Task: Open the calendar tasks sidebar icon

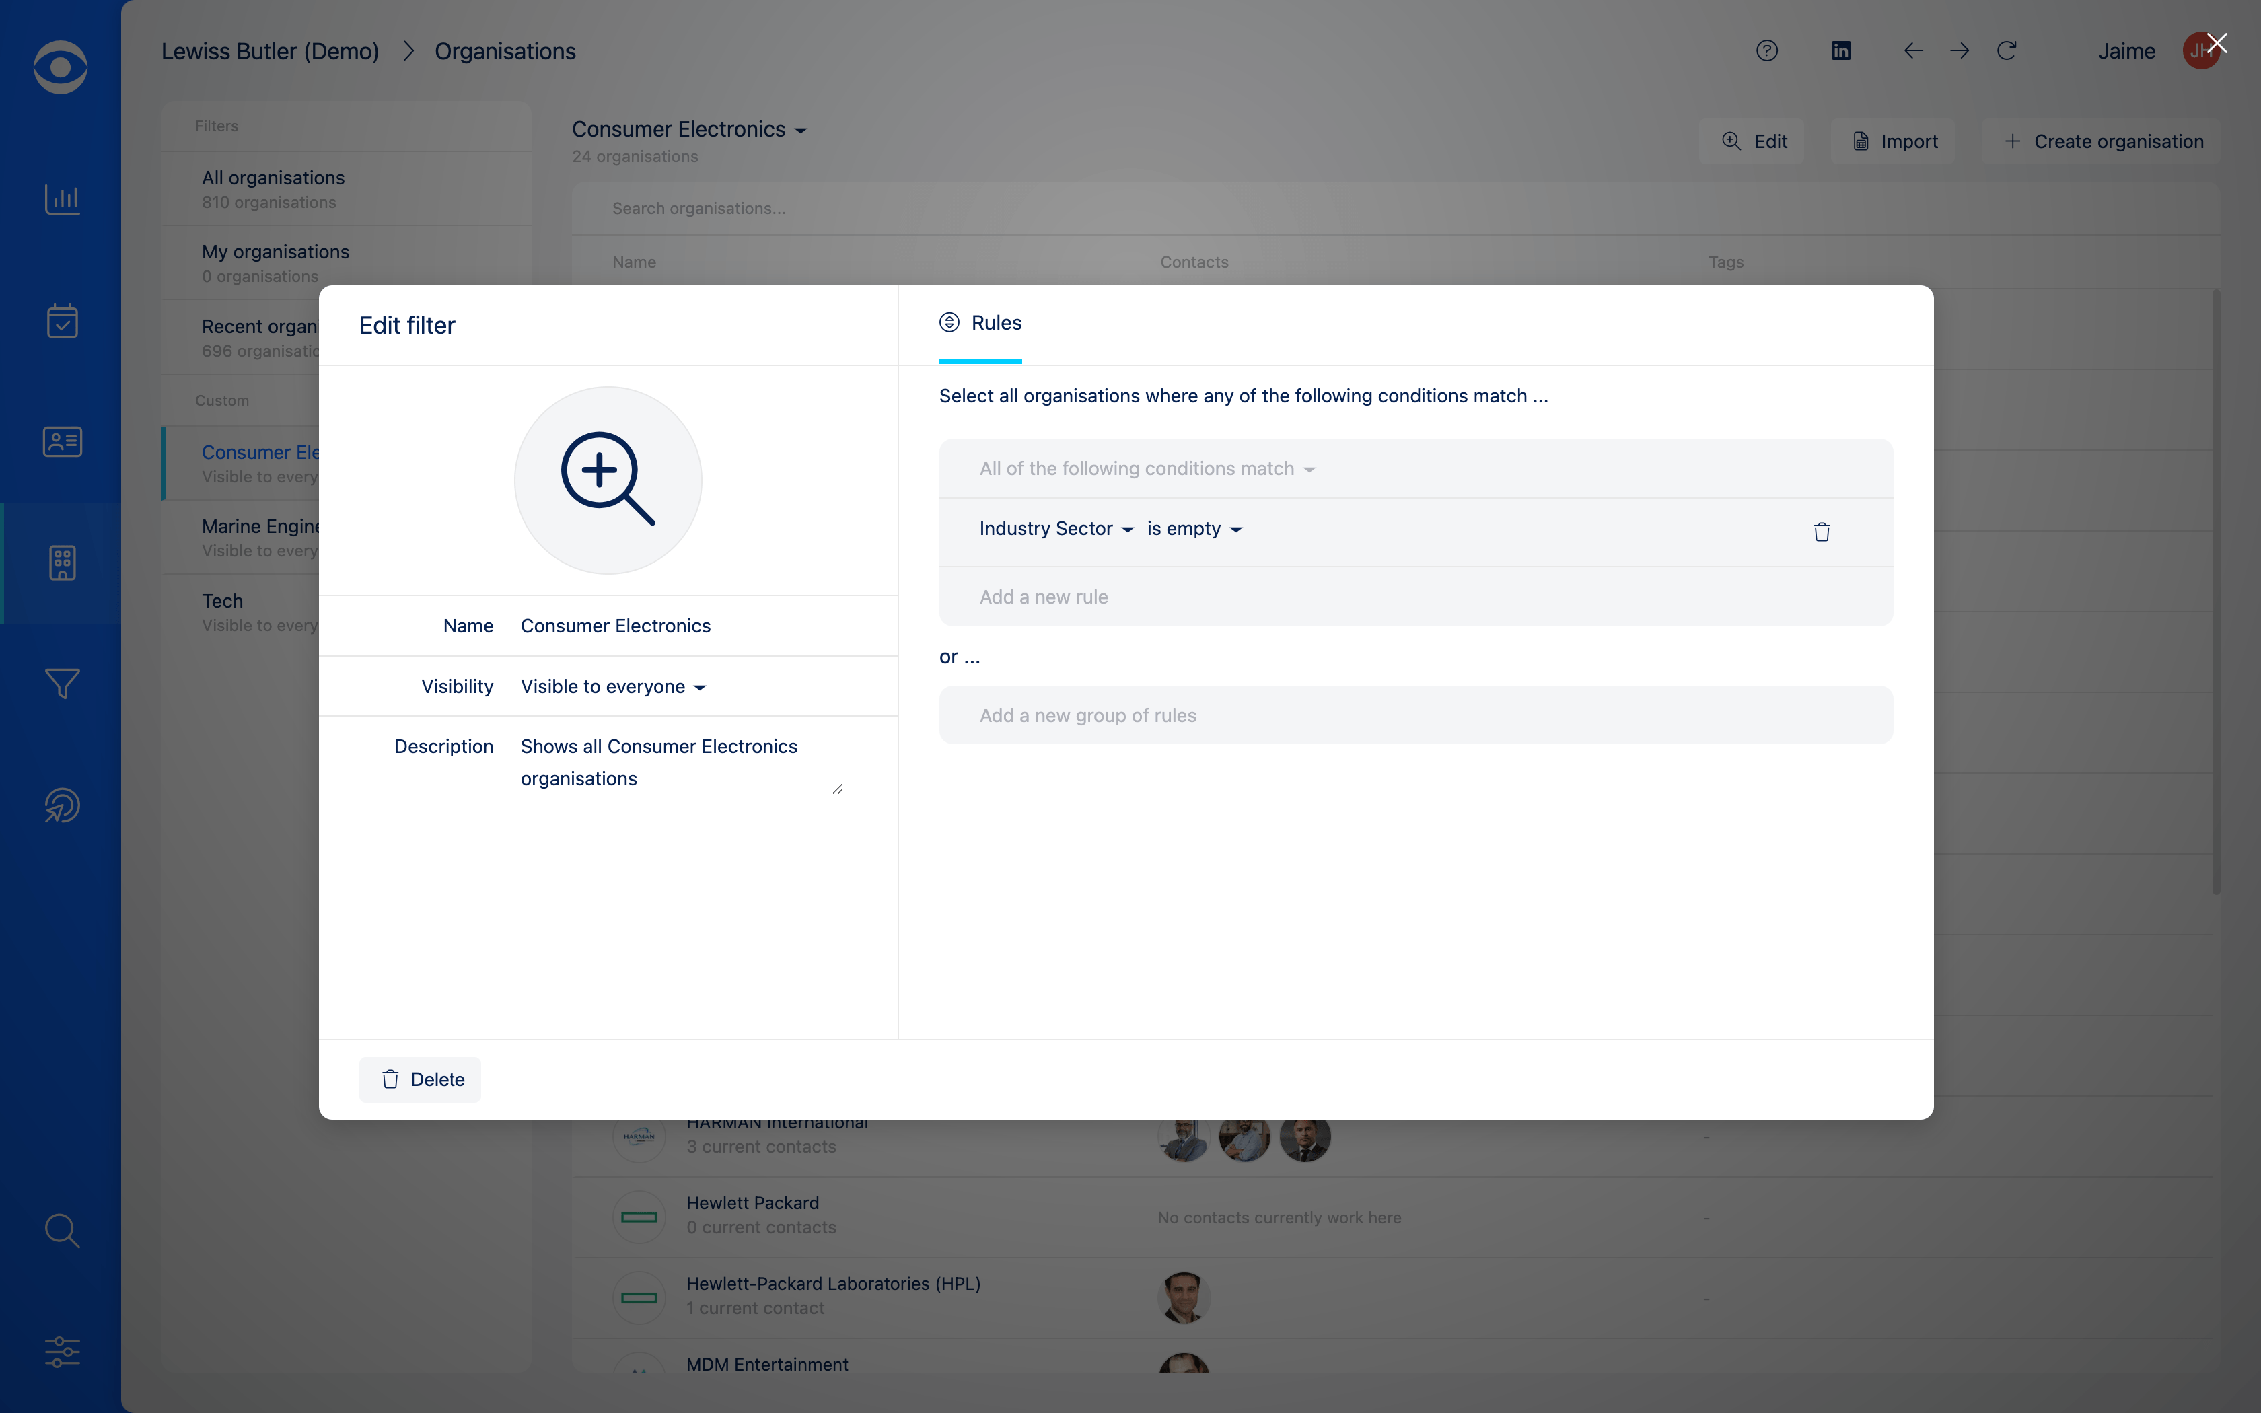Action: click(x=62, y=320)
